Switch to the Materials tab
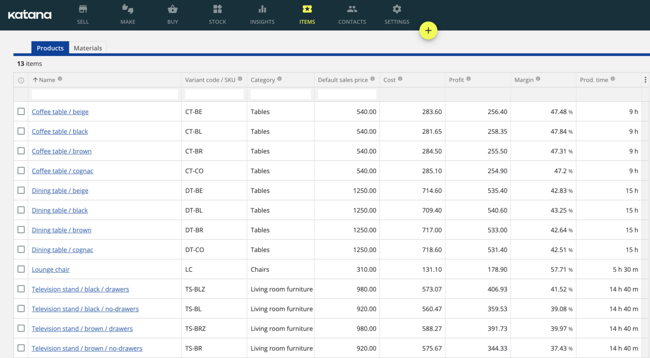 (x=88, y=48)
